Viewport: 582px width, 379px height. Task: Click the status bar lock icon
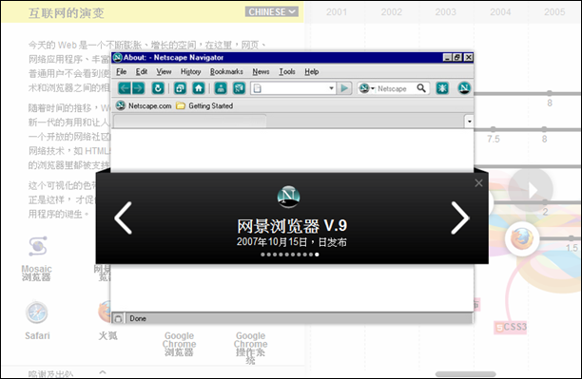(118, 318)
